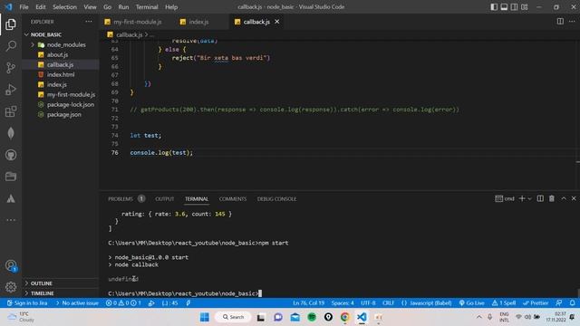Click Sign in to Jira
The image size is (580, 326).
click(27, 302)
